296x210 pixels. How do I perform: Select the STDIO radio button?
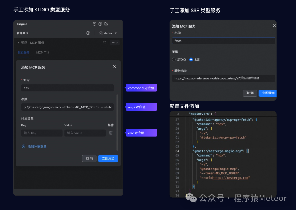pos(174,60)
